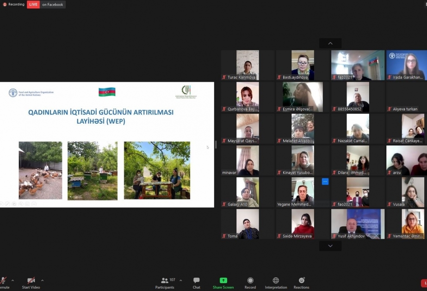
Task: Click the muted mic icon on Toma's tile
Action: click(224, 236)
